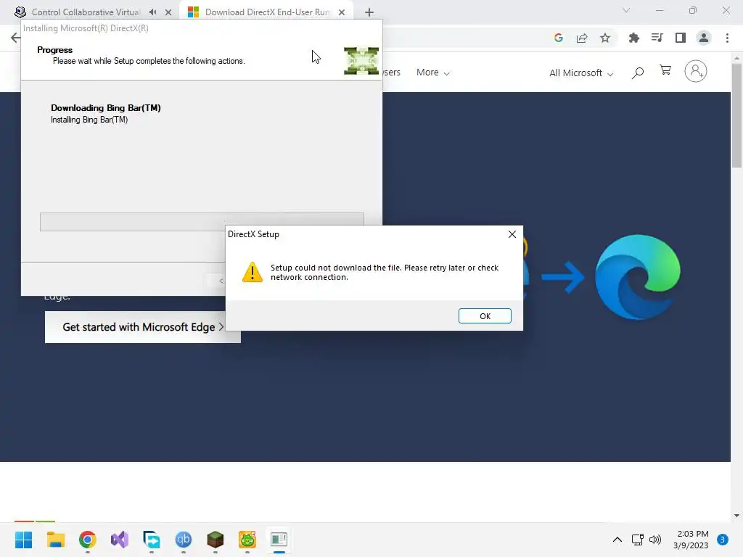Sign in with the account avatar icon

[x=696, y=71]
